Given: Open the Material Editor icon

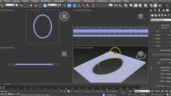Looking at the screenshot, I should (x=145, y=5).
